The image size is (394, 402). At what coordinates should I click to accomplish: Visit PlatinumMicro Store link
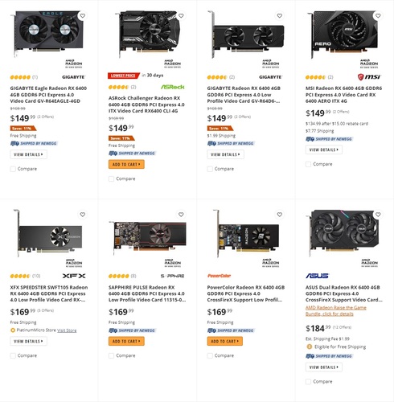pyautogui.click(x=67, y=330)
